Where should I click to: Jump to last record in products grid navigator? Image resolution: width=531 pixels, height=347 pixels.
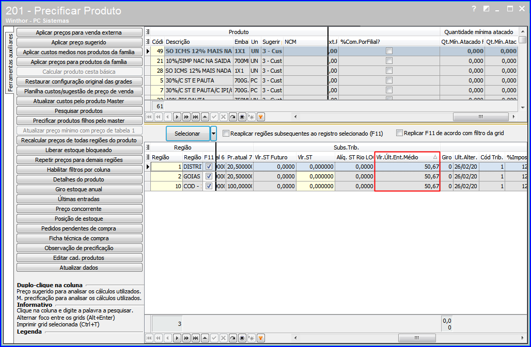coord(195,117)
